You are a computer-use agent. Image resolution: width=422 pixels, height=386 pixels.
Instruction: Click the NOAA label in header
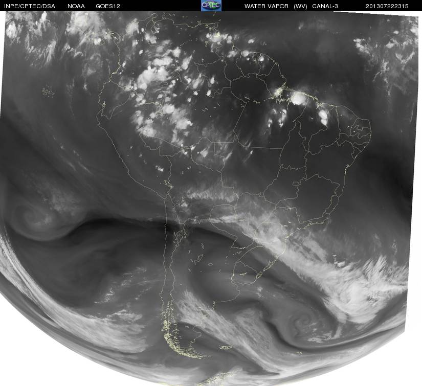point(76,6)
